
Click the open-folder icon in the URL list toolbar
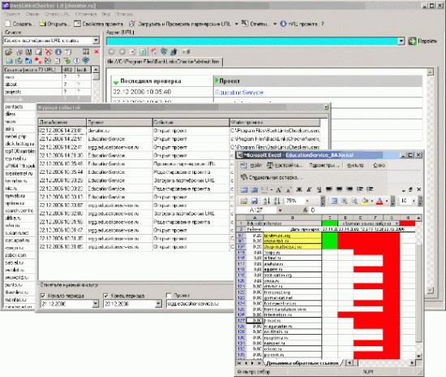point(9,52)
